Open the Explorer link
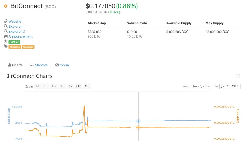252x141 pixels. 15,26
